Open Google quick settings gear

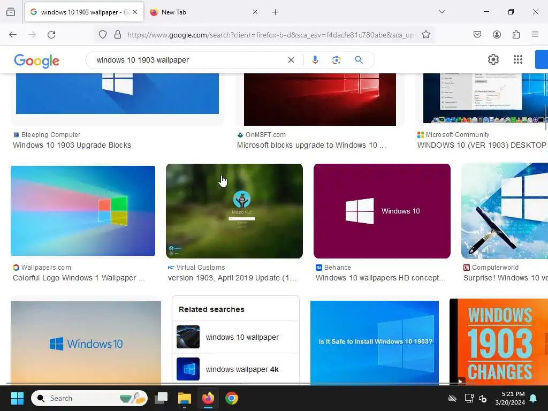[x=493, y=59]
